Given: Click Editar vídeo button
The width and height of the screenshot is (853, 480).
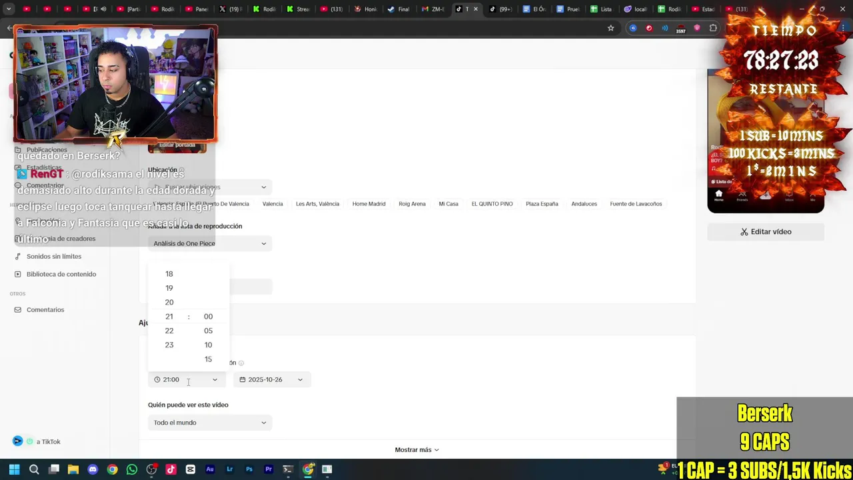Looking at the screenshot, I should click(x=766, y=232).
